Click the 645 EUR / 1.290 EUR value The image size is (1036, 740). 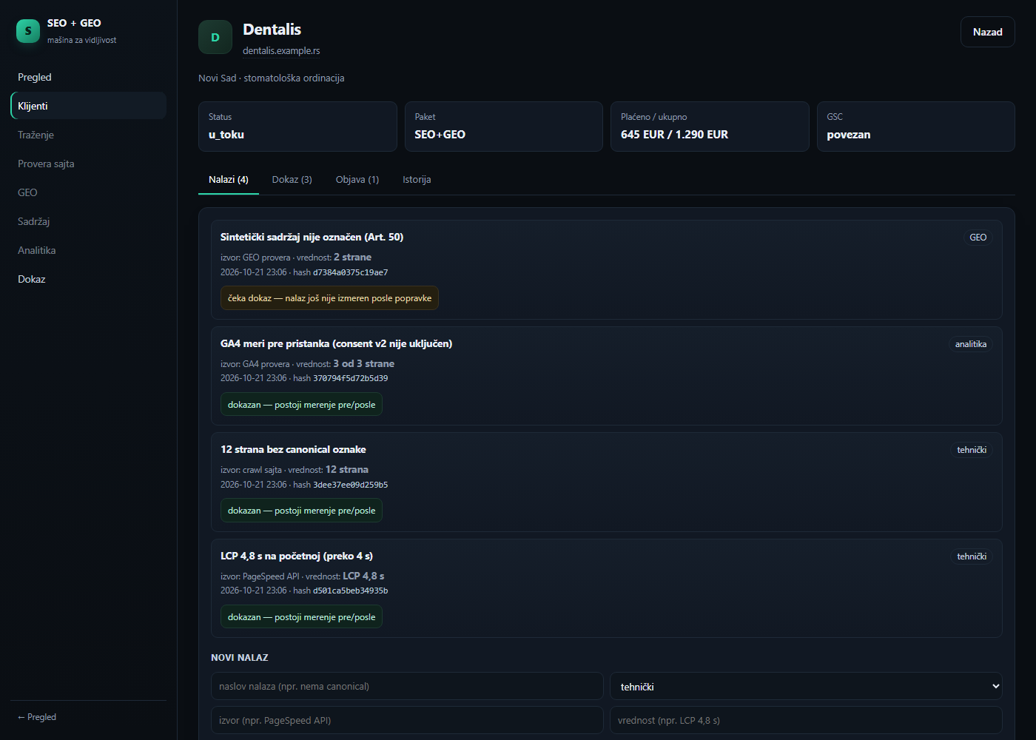pos(674,135)
